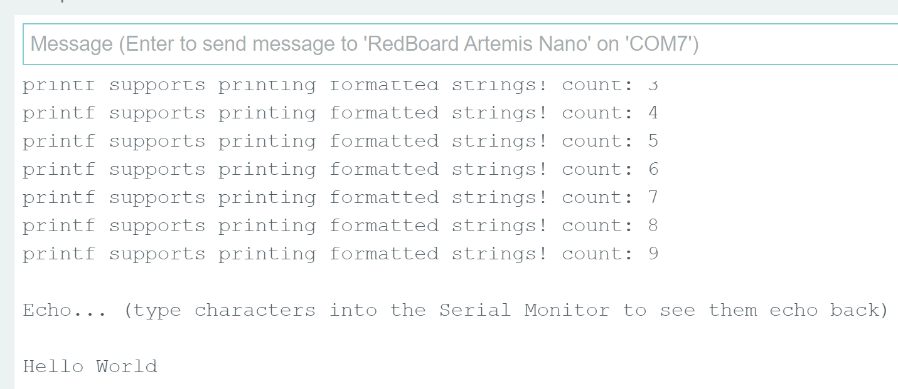
Task: Click the word "Hello" in the output
Action: pos(53,366)
